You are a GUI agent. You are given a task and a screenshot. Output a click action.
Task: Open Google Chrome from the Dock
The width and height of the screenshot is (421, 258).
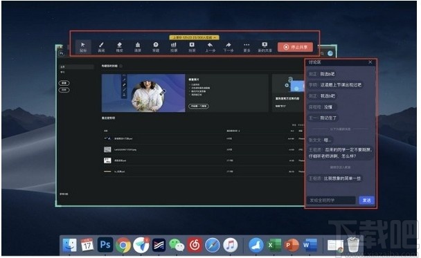pyautogui.click(x=123, y=245)
